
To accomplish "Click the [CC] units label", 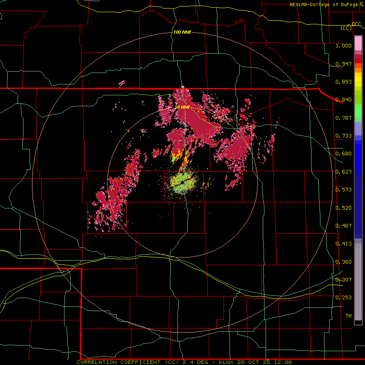I will [x=346, y=28].
